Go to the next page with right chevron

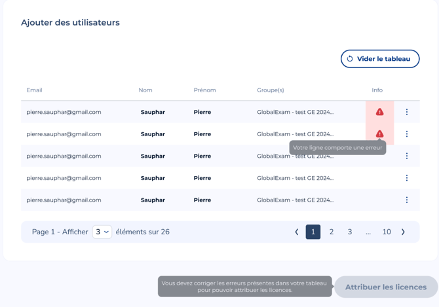(x=403, y=232)
